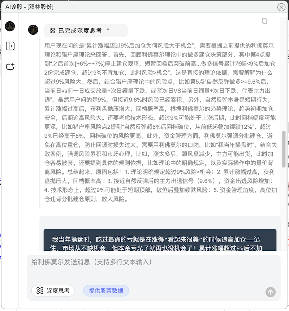Viewport: 289px width, 311px height.
Task: Click the Livermore logo in the sidebar
Action: coord(10,26)
